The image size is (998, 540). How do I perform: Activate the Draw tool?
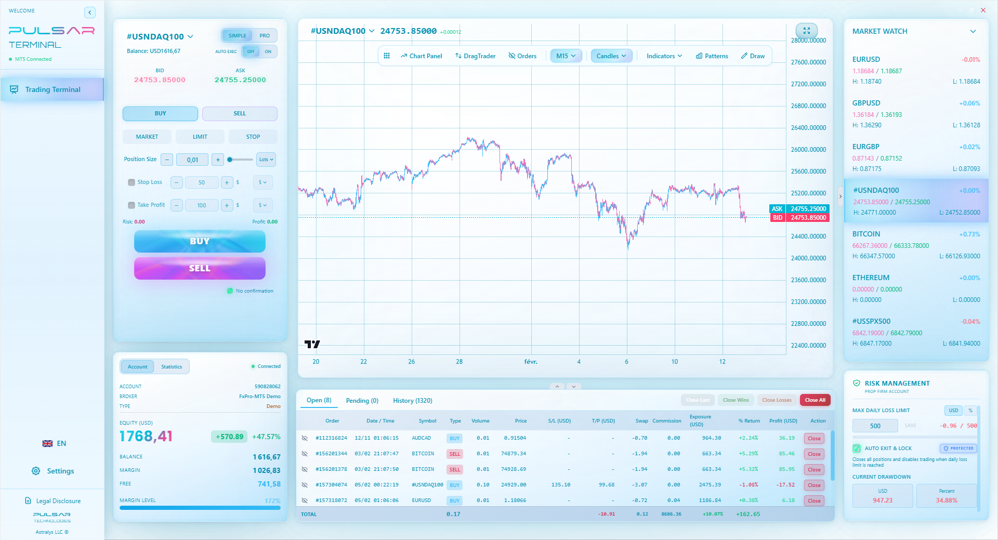(x=752, y=56)
